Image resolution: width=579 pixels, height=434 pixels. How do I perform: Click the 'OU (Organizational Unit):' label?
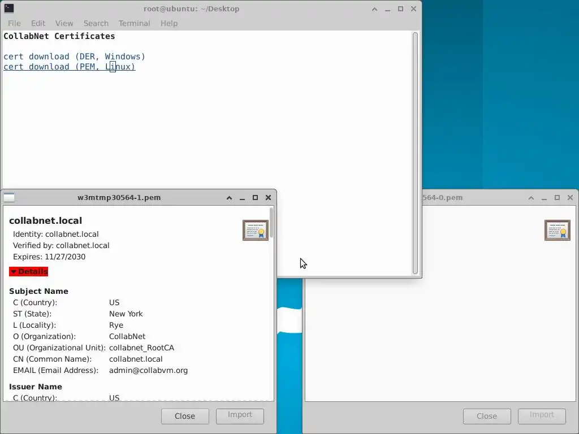click(x=59, y=348)
